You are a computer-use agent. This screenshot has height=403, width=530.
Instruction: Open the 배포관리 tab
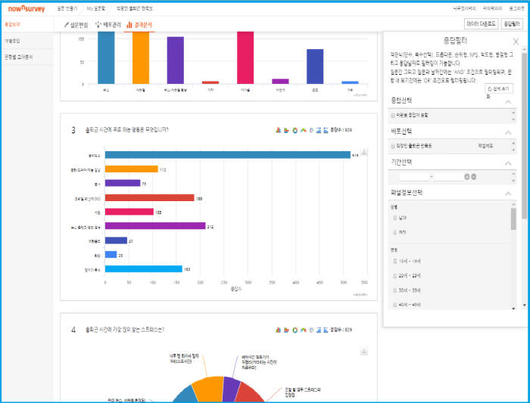click(x=108, y=25)
